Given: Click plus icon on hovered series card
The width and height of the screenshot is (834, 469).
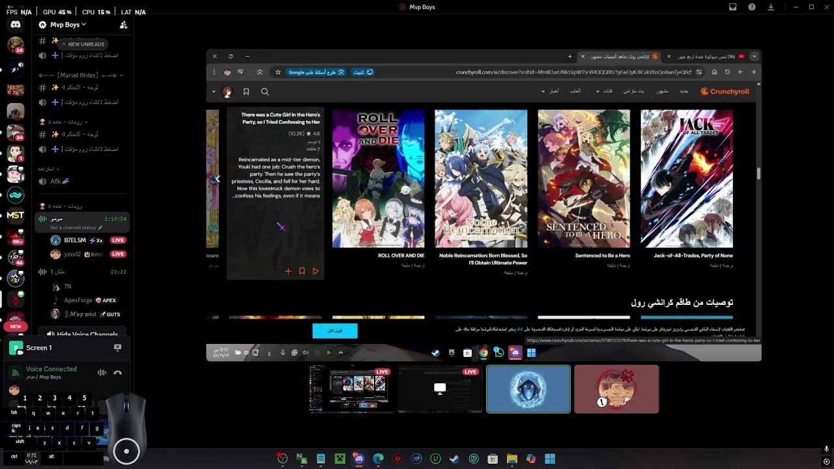Looking at the screenshot, I should [288, 271].
